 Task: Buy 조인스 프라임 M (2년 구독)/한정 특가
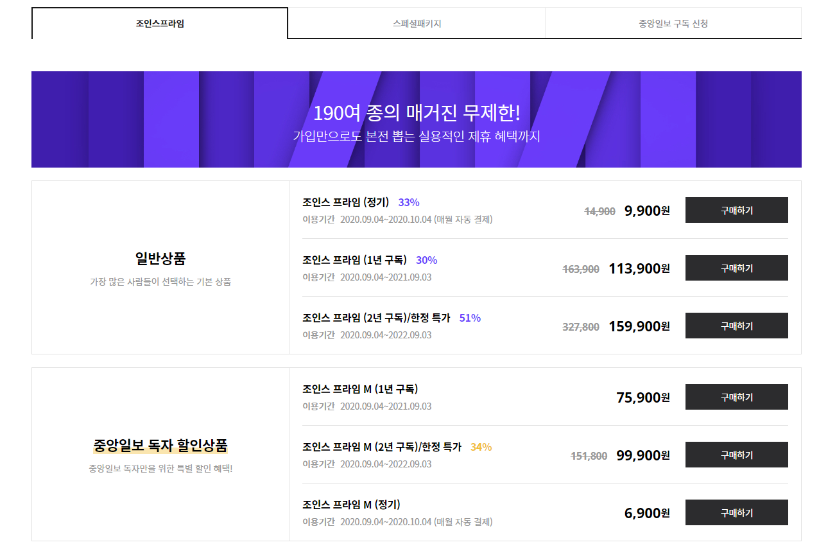736,455
